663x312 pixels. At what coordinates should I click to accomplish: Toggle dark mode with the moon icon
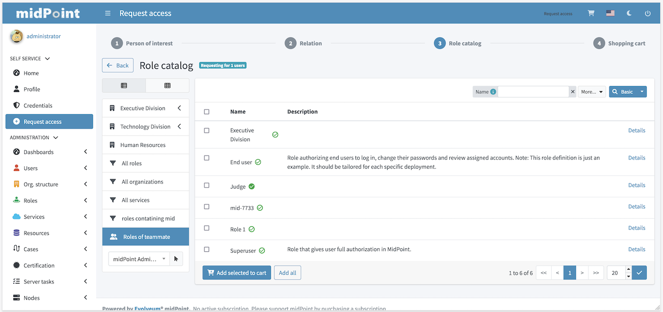point(629,13)
